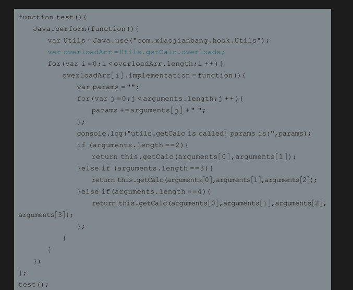Select the highlighted blue overloadArr declaration line
Image resolution: width=353 pixels, height=290 pixels.
(136, 52)
